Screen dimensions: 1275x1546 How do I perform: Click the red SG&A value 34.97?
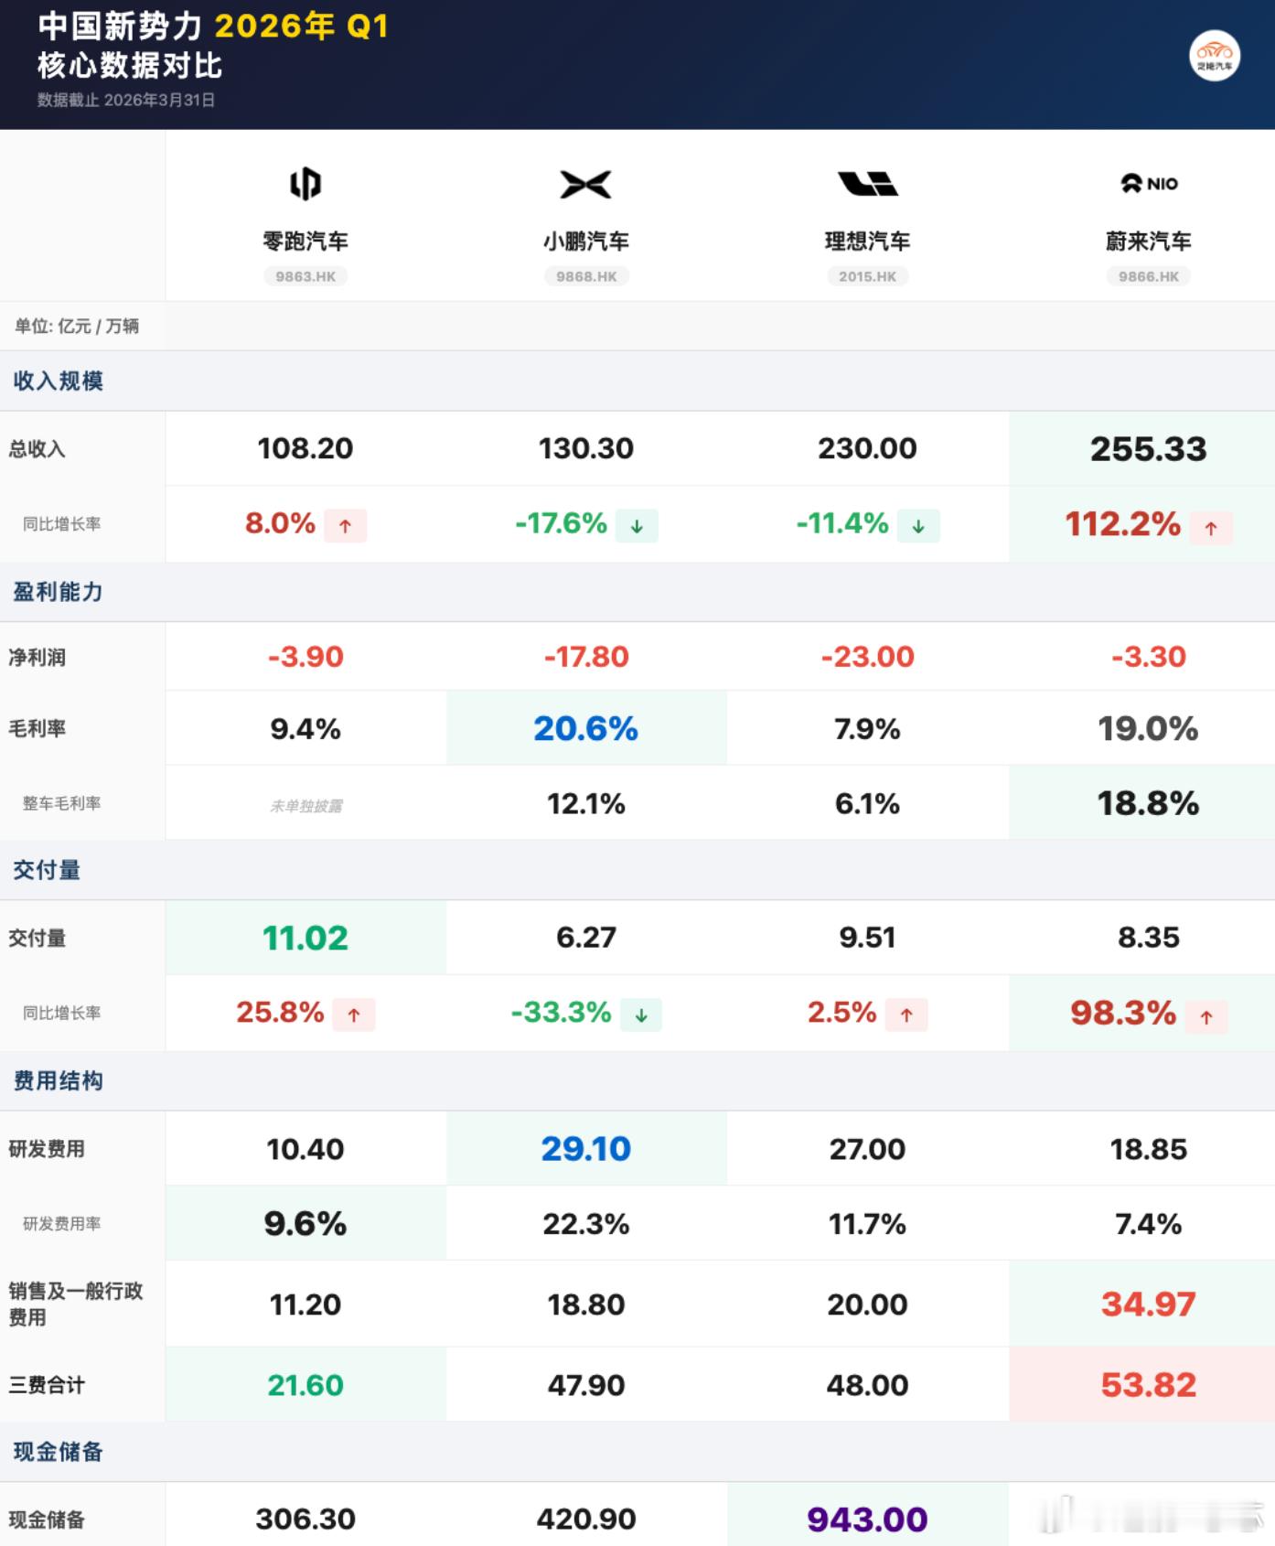(x=1149, y=1304)
